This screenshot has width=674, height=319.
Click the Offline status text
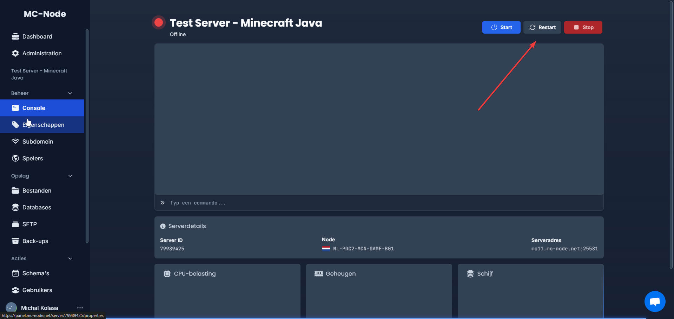point(178,34)
